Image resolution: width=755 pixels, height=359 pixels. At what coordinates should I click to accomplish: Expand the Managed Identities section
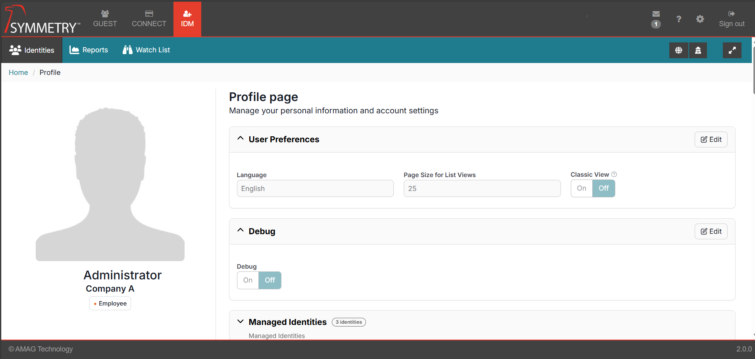pos(241,322)
